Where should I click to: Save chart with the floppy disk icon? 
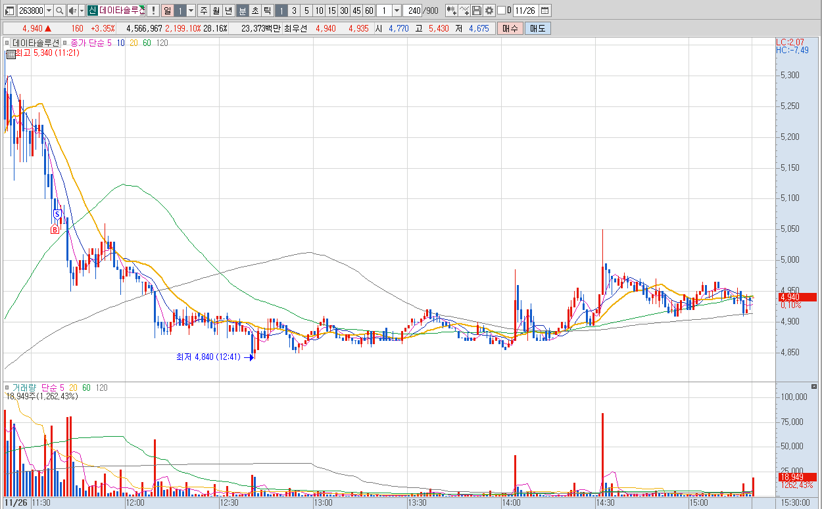477,11
